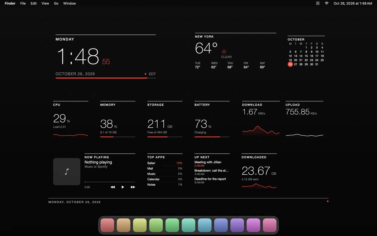Click the CPU 29% value
This screenshot has height=236, width=377.
(x=62, y=119)
